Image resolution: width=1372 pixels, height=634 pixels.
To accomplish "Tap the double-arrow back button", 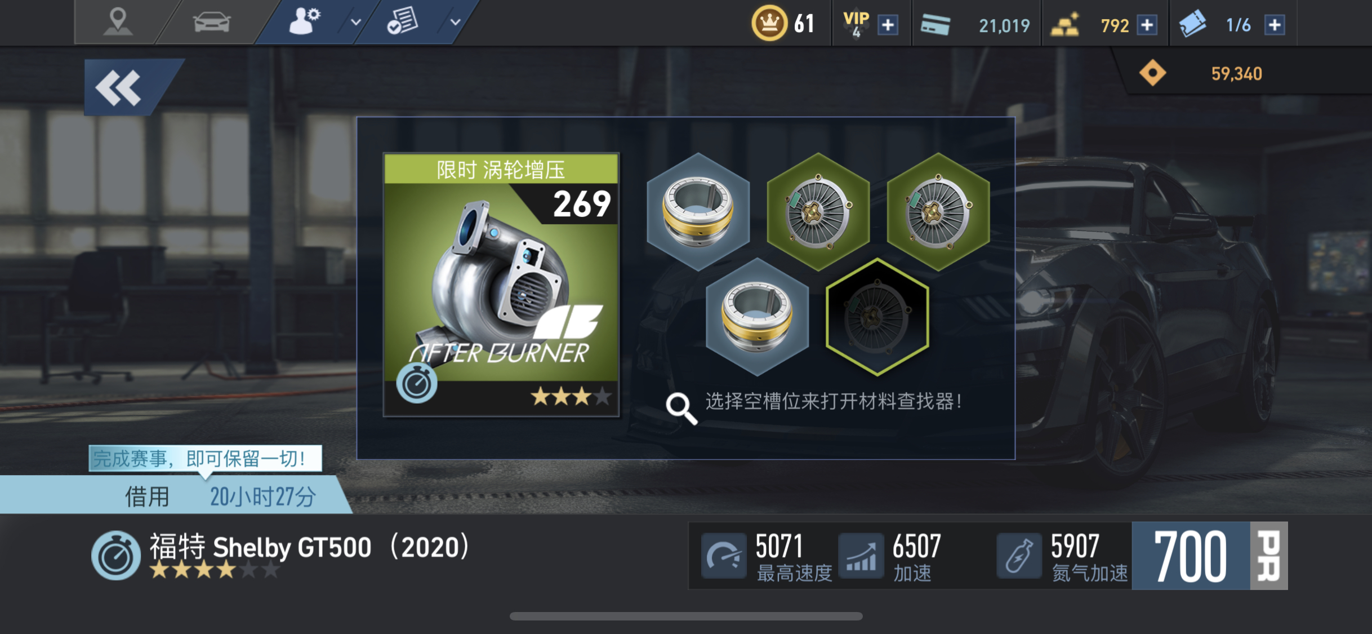I will (119, 87).
